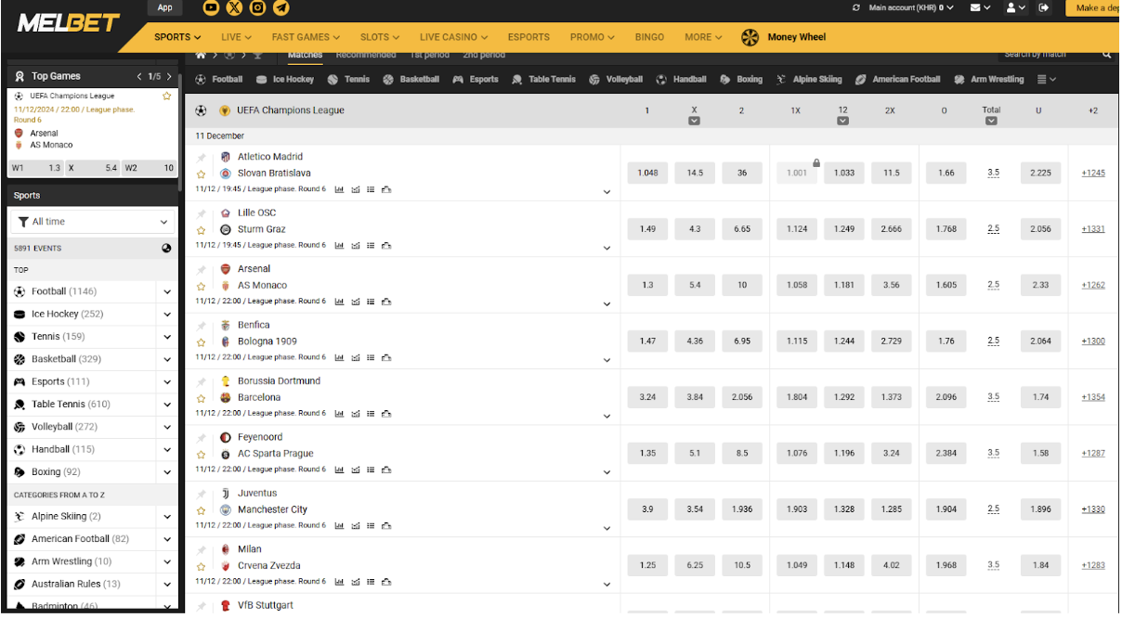Open the SPORTS menu in the navigation bar
The width and height of the screenshot is (1122, 618).
coord(177,37)
